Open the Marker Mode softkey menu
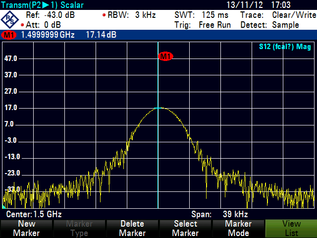The width and height of the screenshot is (317, 238). (238, 228)
